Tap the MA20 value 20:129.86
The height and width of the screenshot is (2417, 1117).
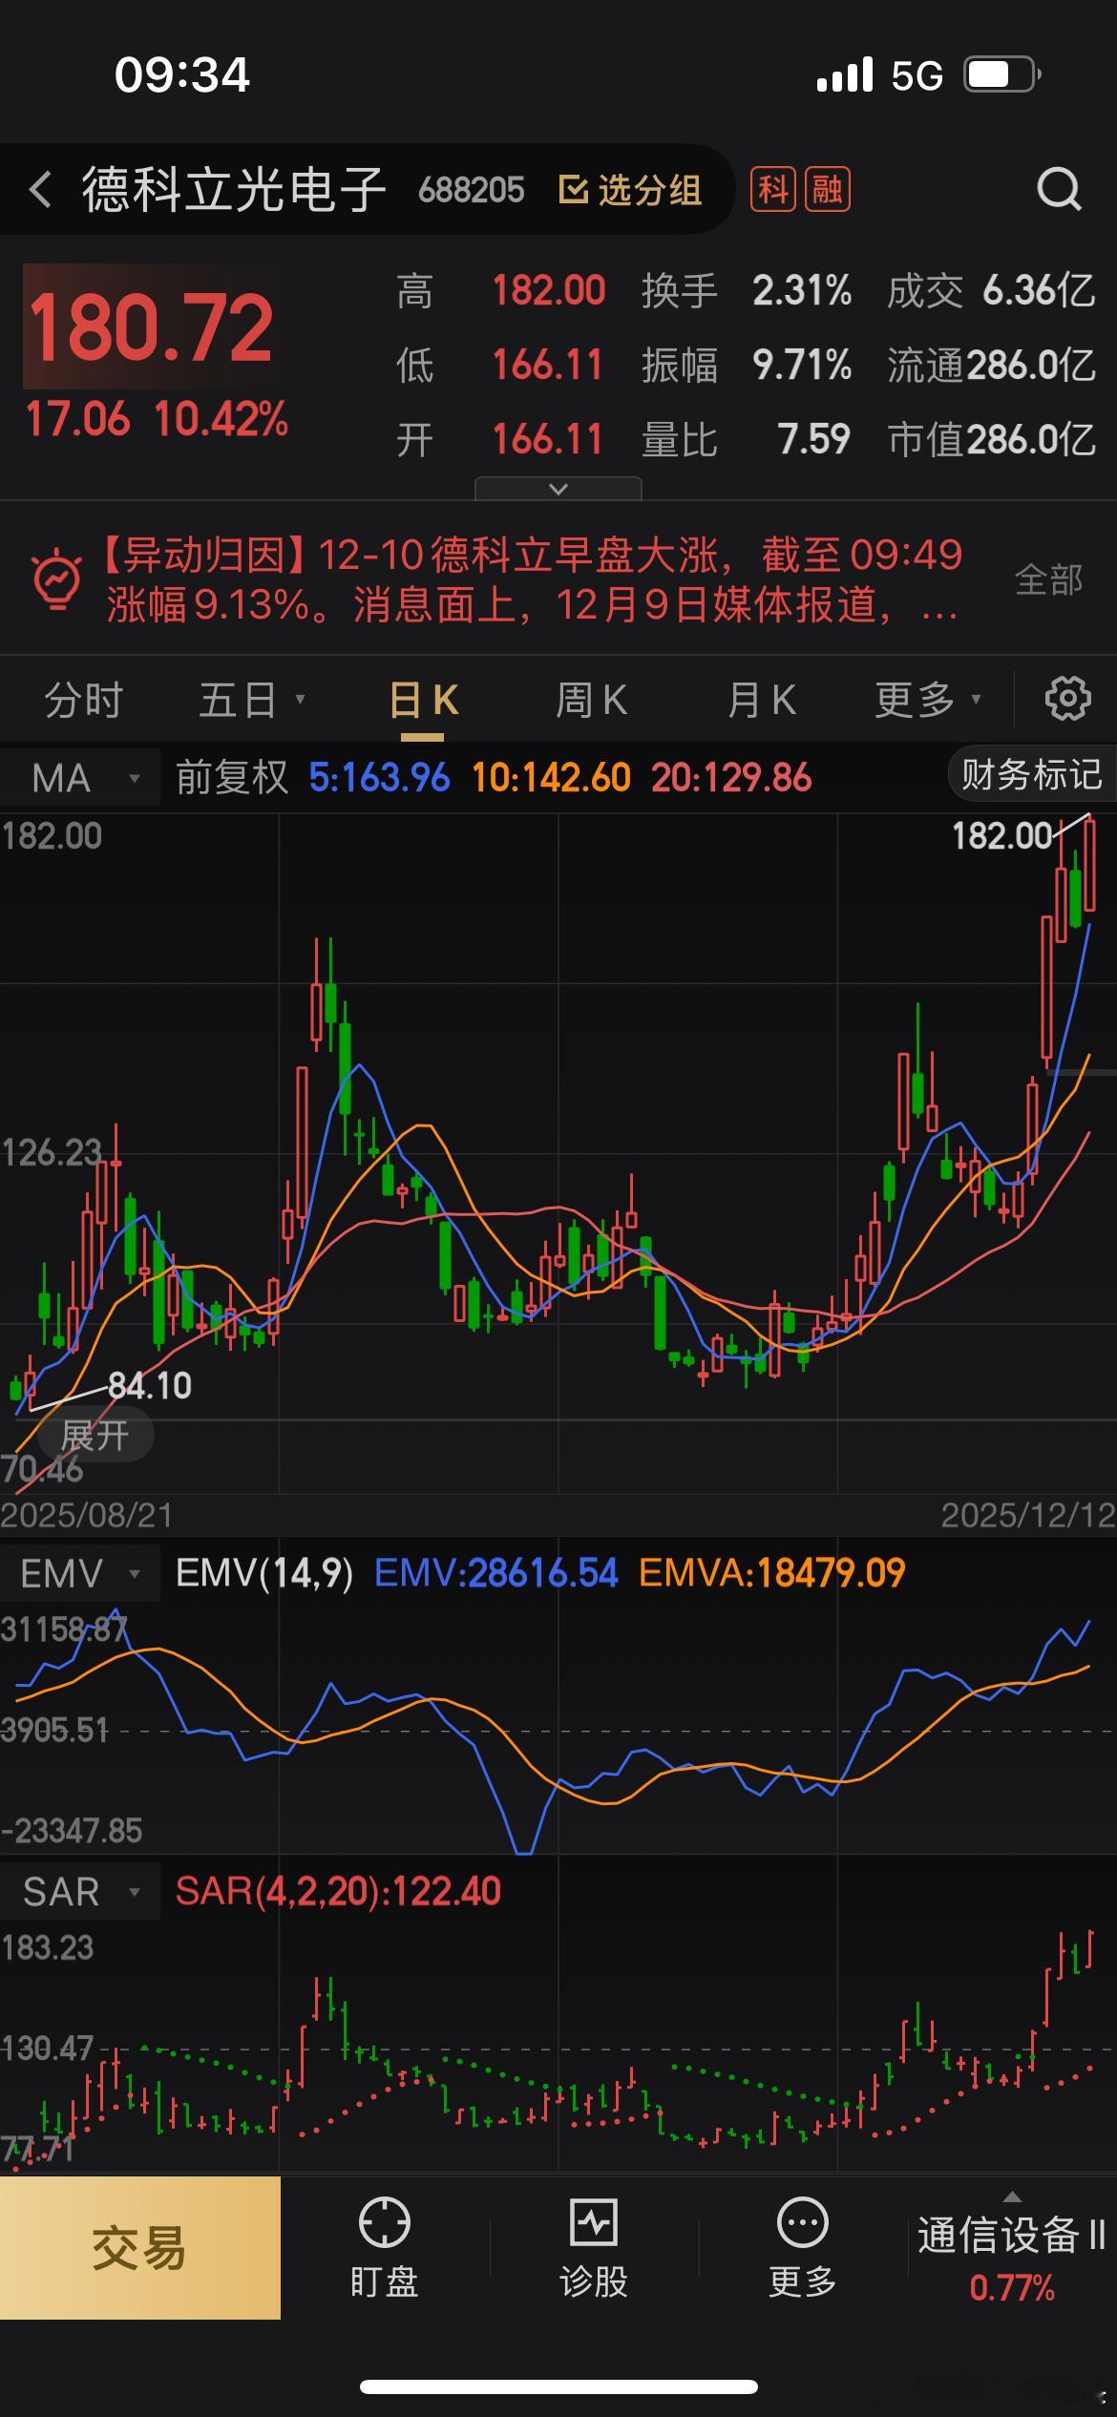[x=731, y=777]
